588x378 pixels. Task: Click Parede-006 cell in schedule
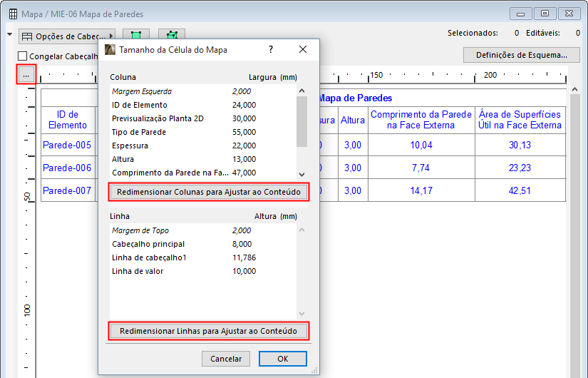click(67, 168)
